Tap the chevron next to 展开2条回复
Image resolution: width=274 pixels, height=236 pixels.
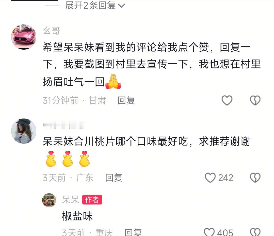point(121,6)
